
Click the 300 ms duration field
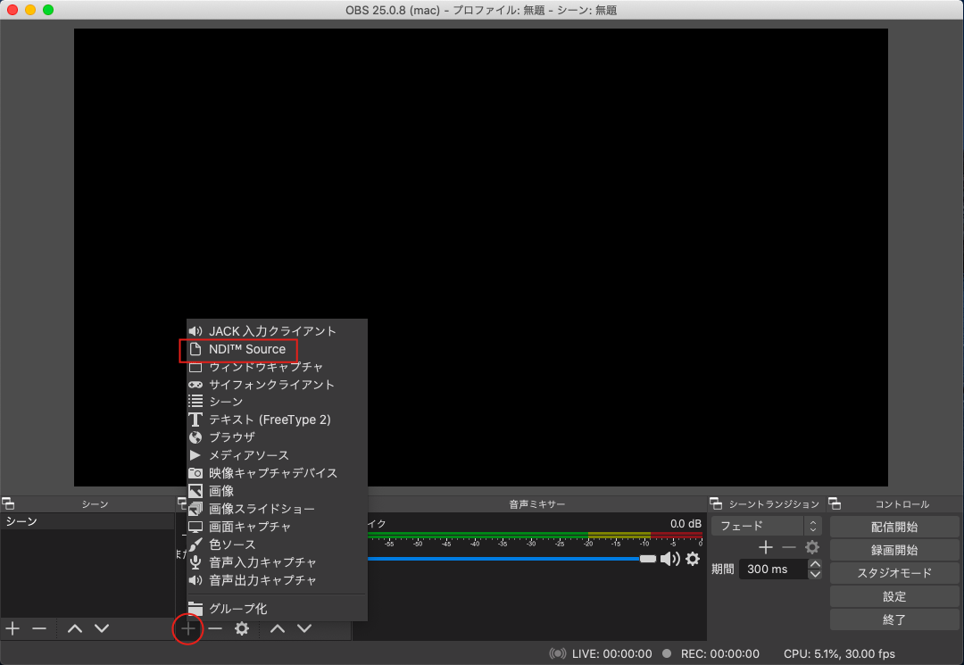click(773, 569)
